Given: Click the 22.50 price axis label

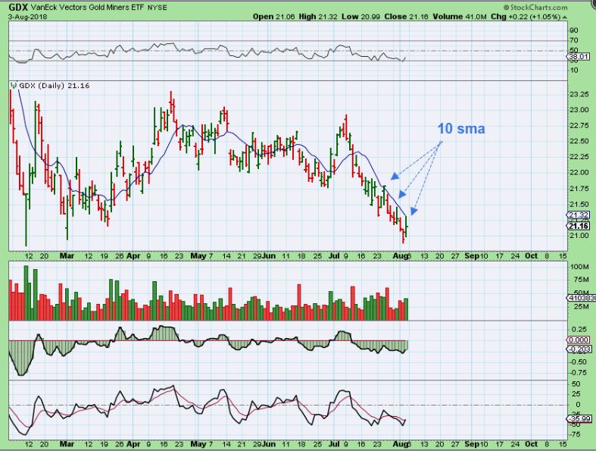Looking at the screenshot, I should (x=579, y=141).
